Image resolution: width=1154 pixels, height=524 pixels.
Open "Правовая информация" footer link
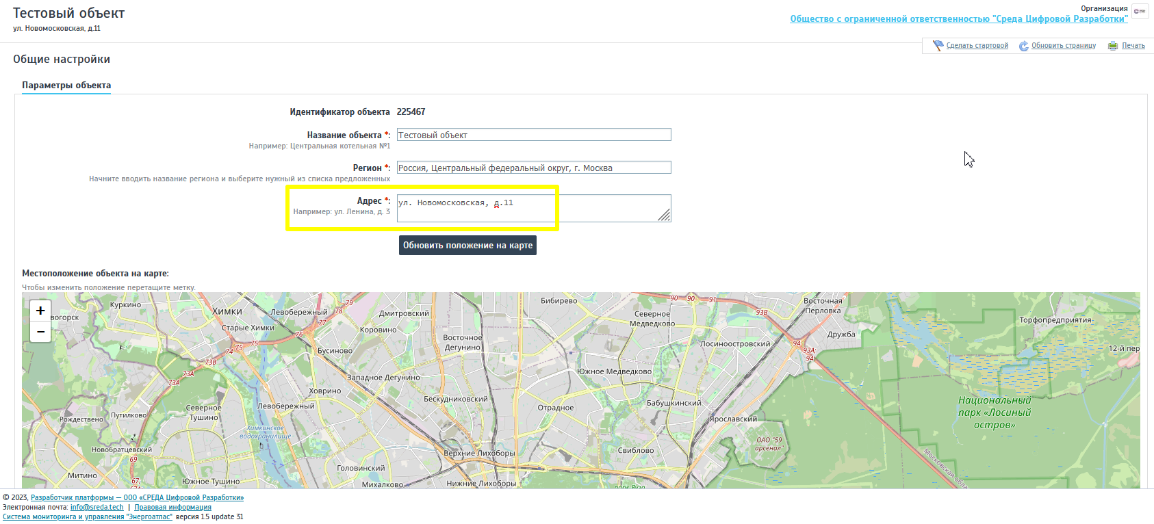pos(172,508)
